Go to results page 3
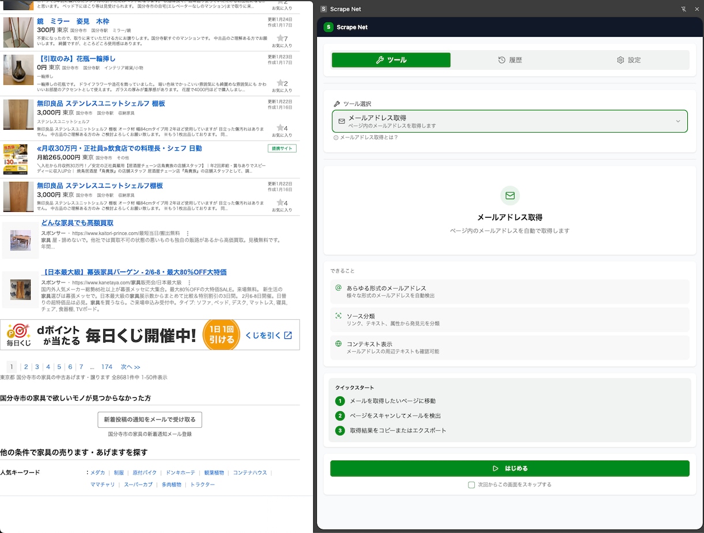The height and width of the screenshot is (533, 704). (37, 367)
